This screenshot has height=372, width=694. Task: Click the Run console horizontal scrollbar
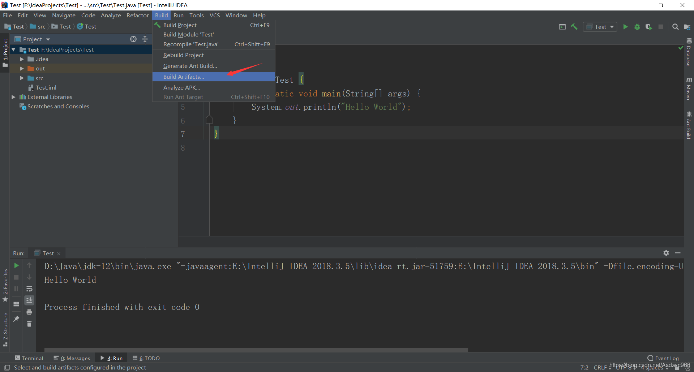pos(256,350)
